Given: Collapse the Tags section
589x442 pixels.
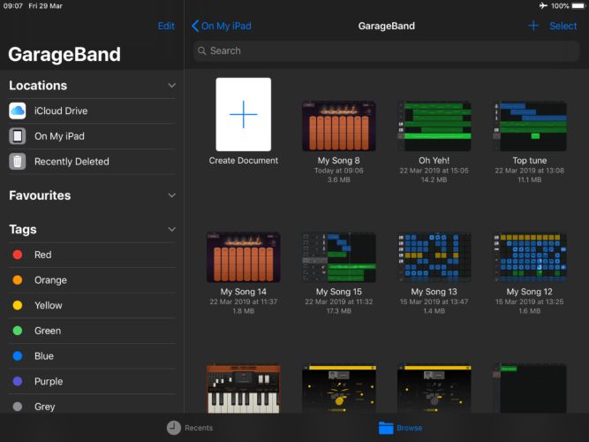Looking at the screenshot, I should tap(171, 230).
